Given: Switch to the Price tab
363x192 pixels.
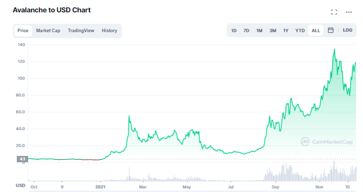Looking at the screenshot, I should pos(23,31).
